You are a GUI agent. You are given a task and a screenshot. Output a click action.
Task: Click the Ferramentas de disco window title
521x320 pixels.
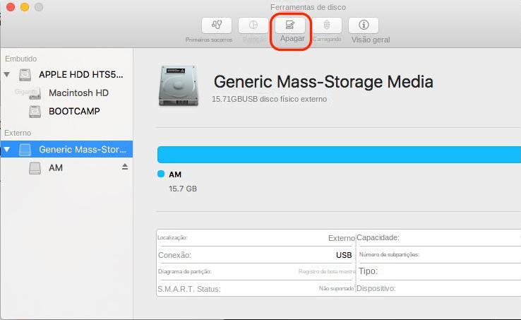tap(308, 7)
